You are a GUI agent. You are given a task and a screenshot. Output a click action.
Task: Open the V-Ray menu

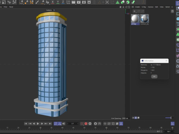[144, 7]
